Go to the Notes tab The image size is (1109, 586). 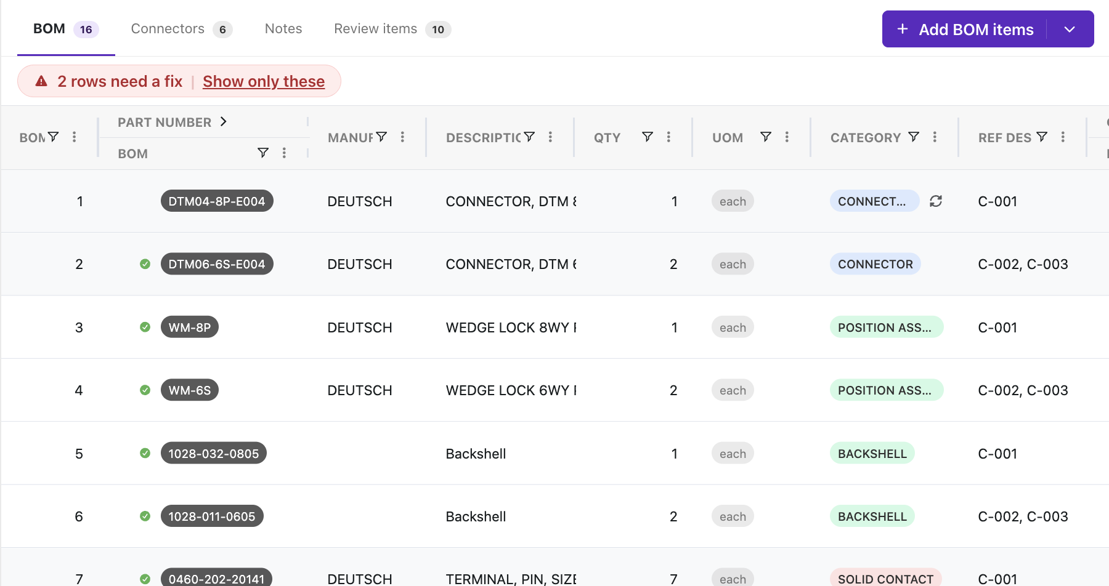pyautogui.click(x=283, y=29)
